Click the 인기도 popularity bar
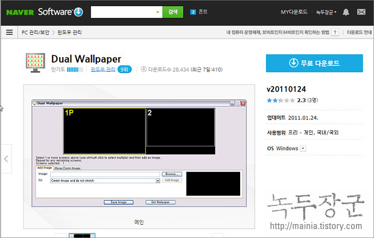374x238 pixels. (x=75, y=69)
